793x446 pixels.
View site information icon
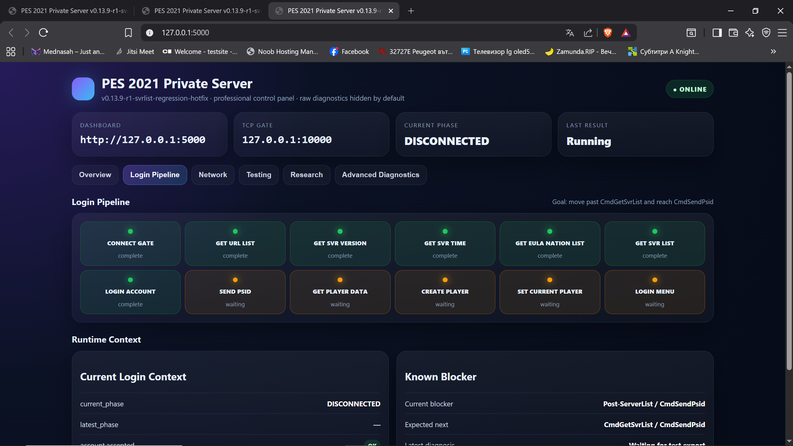pos(150,33)
